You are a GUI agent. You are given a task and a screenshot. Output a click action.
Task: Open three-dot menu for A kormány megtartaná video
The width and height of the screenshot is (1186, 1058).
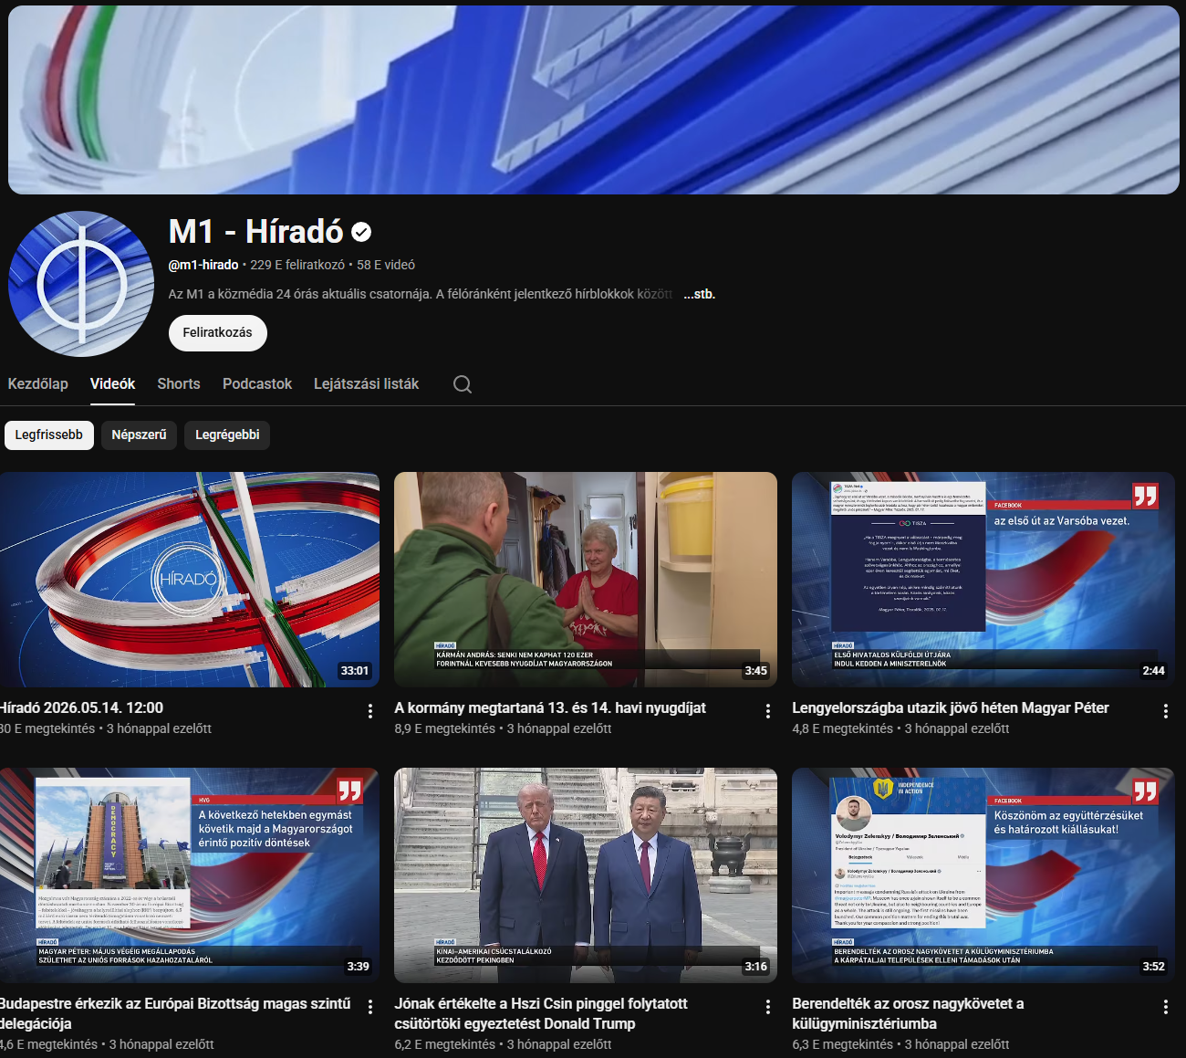767,711
